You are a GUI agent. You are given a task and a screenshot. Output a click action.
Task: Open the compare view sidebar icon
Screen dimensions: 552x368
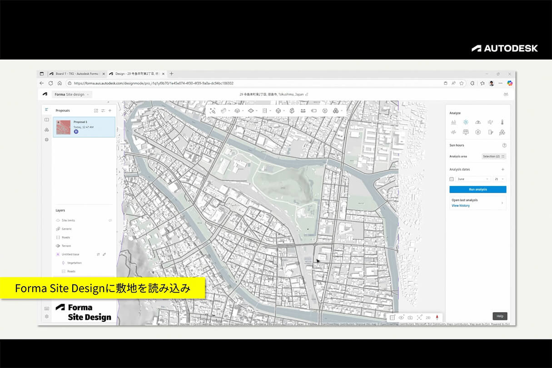tap(46, 120)
